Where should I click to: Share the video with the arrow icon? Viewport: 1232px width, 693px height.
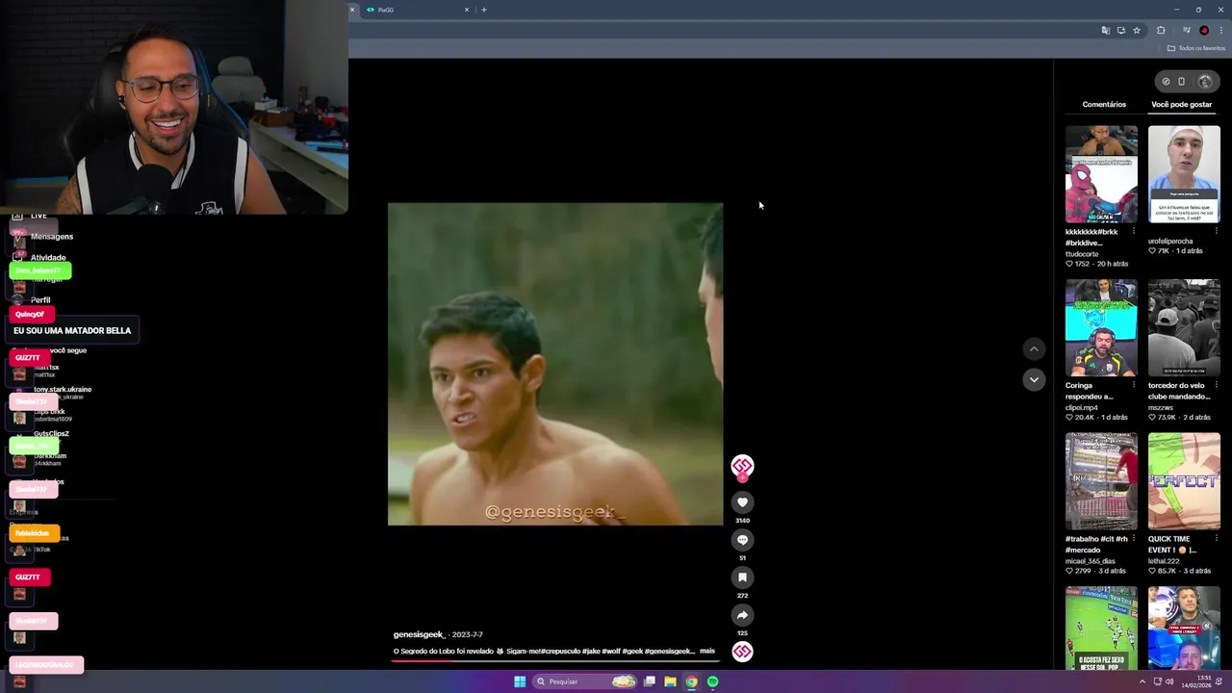pos(742,615)
